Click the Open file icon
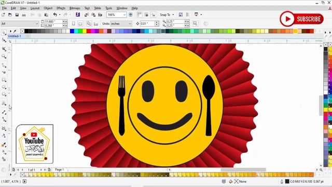 coord(10,15)
